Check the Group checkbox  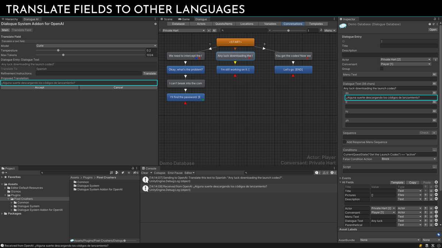click(x=382, y=69)
